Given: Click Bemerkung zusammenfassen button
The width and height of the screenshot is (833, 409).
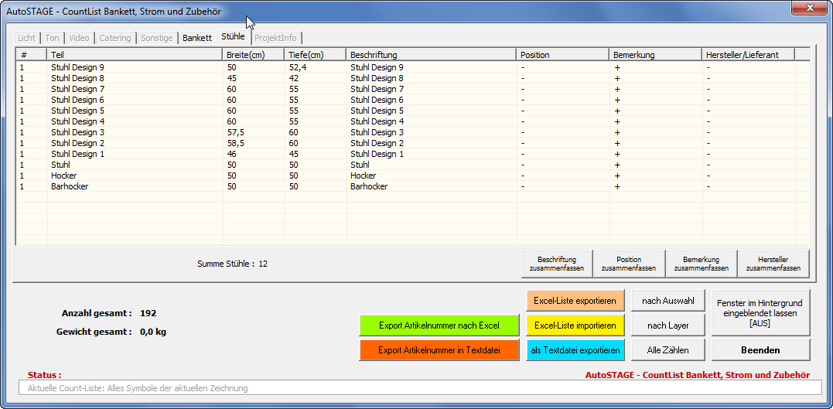Looking at the screenshot, I should tap(701, 264).
